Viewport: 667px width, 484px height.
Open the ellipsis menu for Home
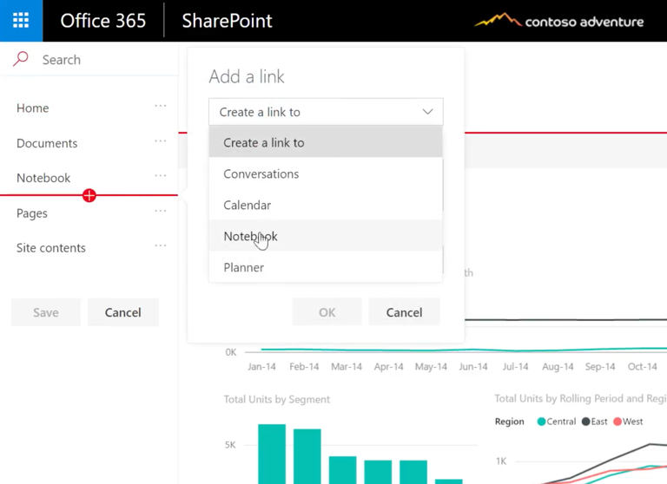161,105
